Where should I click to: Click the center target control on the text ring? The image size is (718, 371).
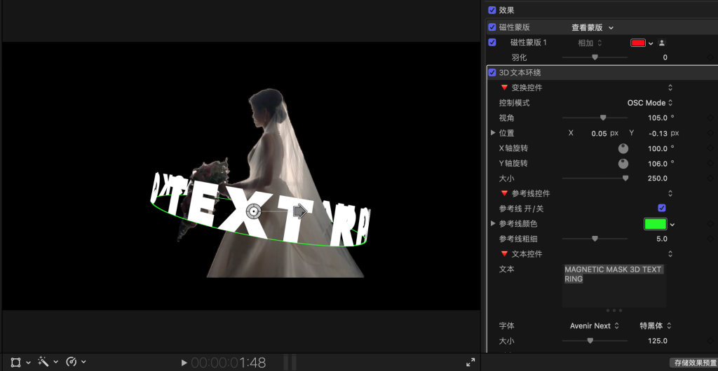[x=254, y=211]
